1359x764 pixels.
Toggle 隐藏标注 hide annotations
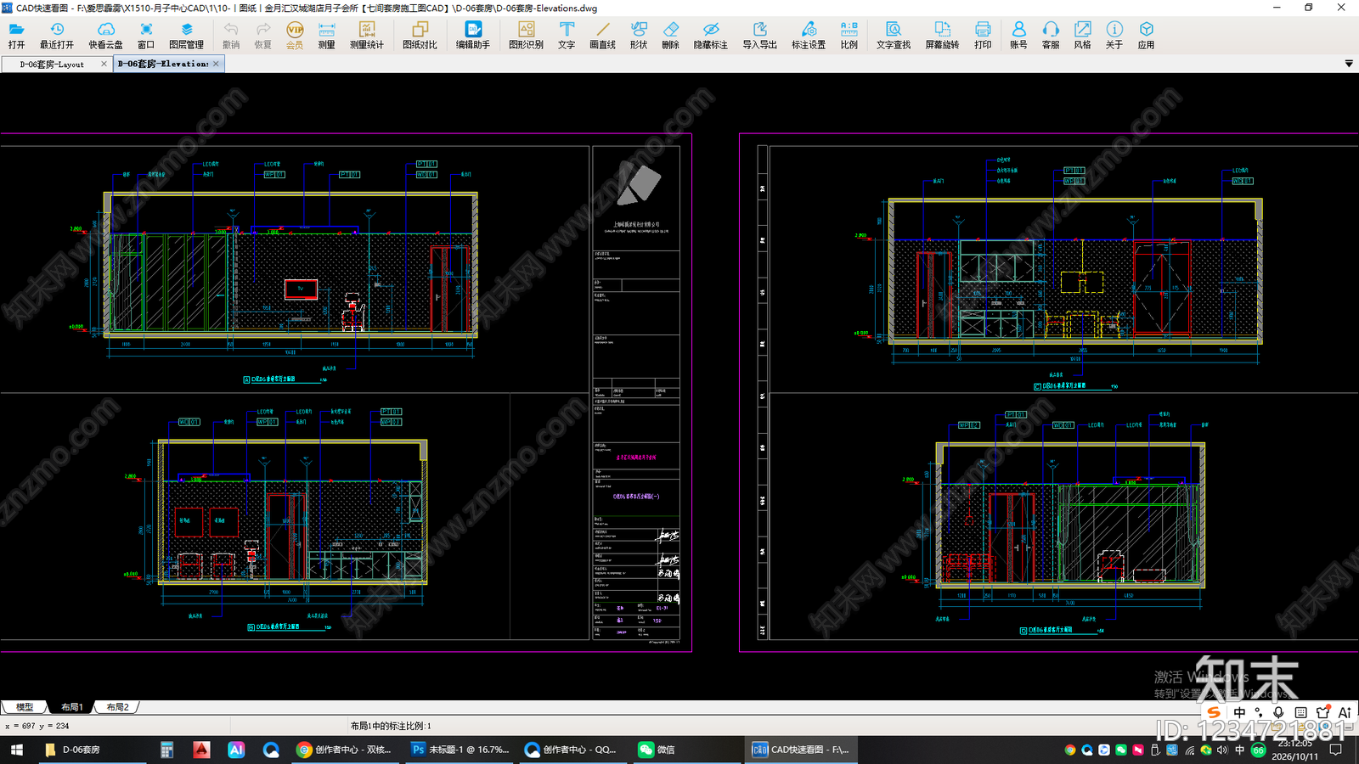pos(711,36)
